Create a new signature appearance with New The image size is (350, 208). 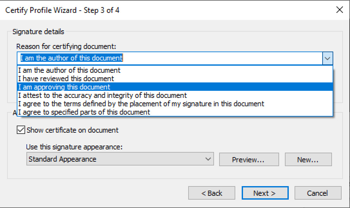pos(308,159)
